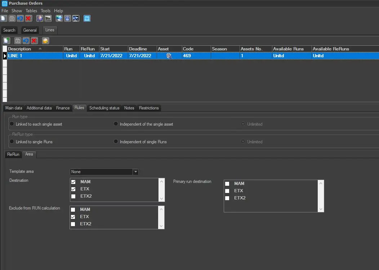Open the ReRun sub-tab
This screenshot has width=379, height=270.
click(13, 154)
